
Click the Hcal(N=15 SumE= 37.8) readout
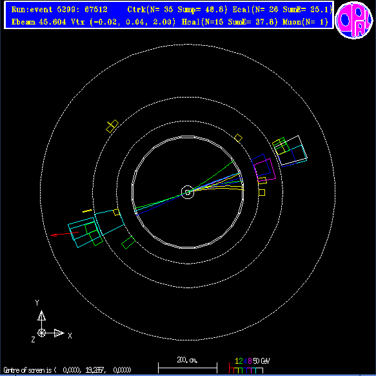click(230, 22)
